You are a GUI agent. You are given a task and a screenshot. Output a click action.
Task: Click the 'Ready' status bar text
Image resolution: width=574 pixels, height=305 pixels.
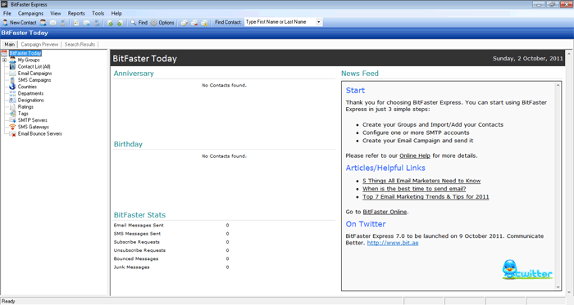point(8,302)
